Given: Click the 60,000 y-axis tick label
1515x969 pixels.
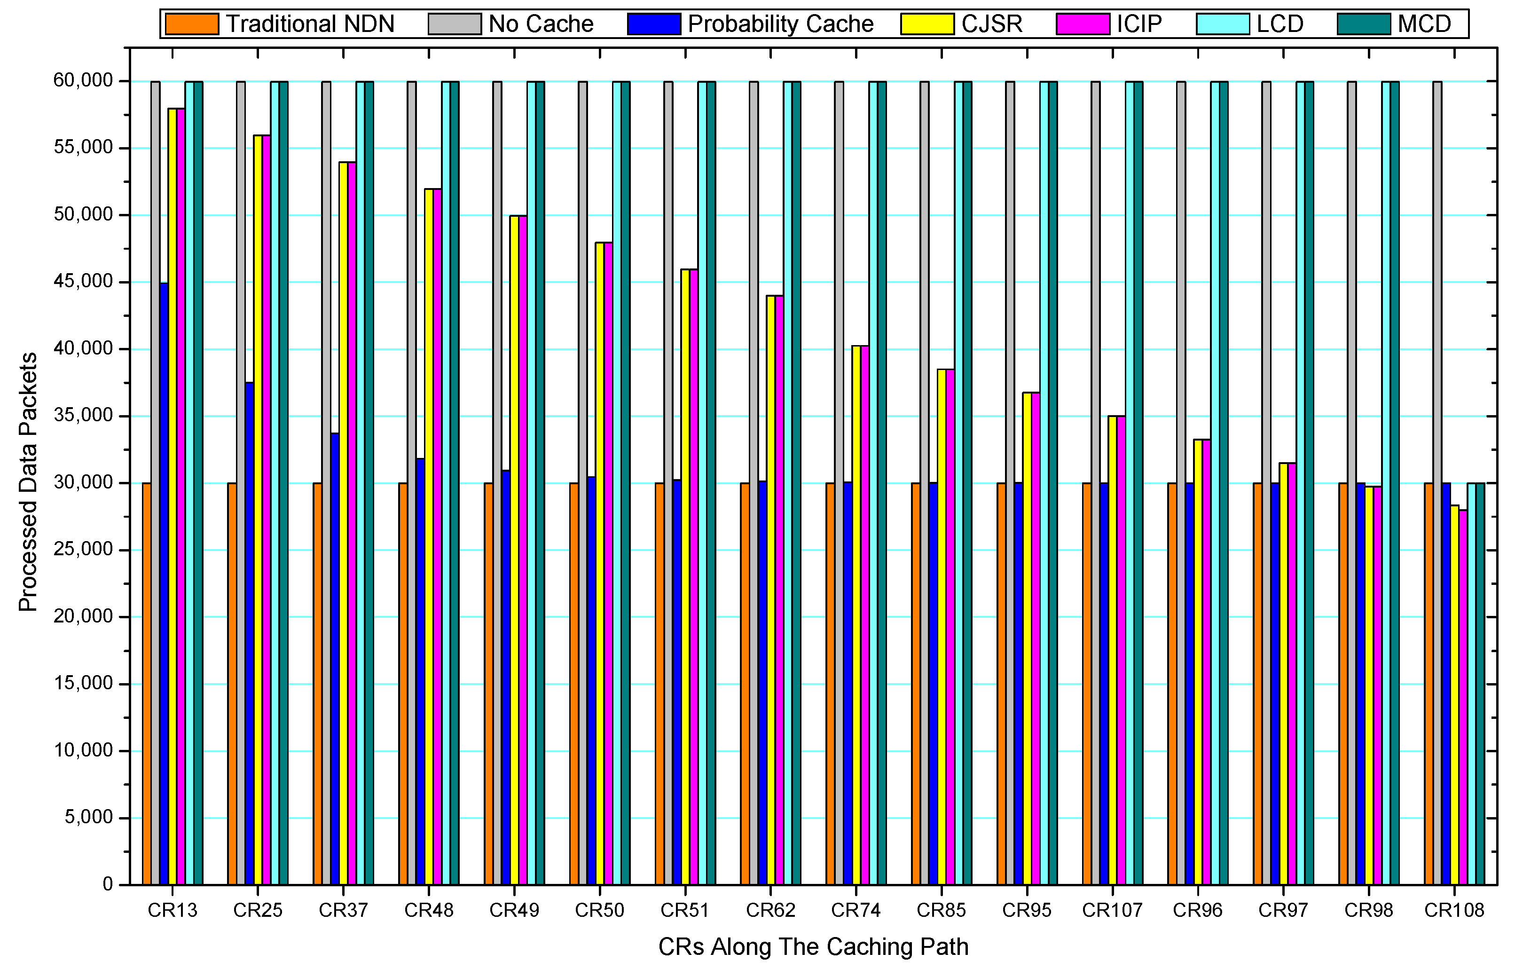Looking at the screenshot, I should (83, 80).
